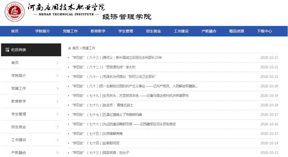Open article 女英雄解秀梅
This screenshot has width=288, height=157.
97,134
